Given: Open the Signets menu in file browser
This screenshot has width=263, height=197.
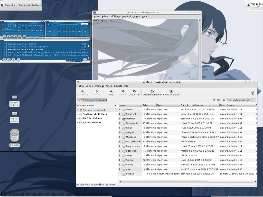Looking at the screenshot, I should [118, 86].
